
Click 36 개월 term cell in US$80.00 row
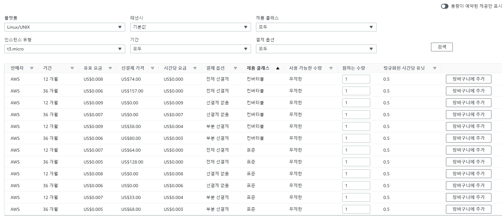click(50, 138)
